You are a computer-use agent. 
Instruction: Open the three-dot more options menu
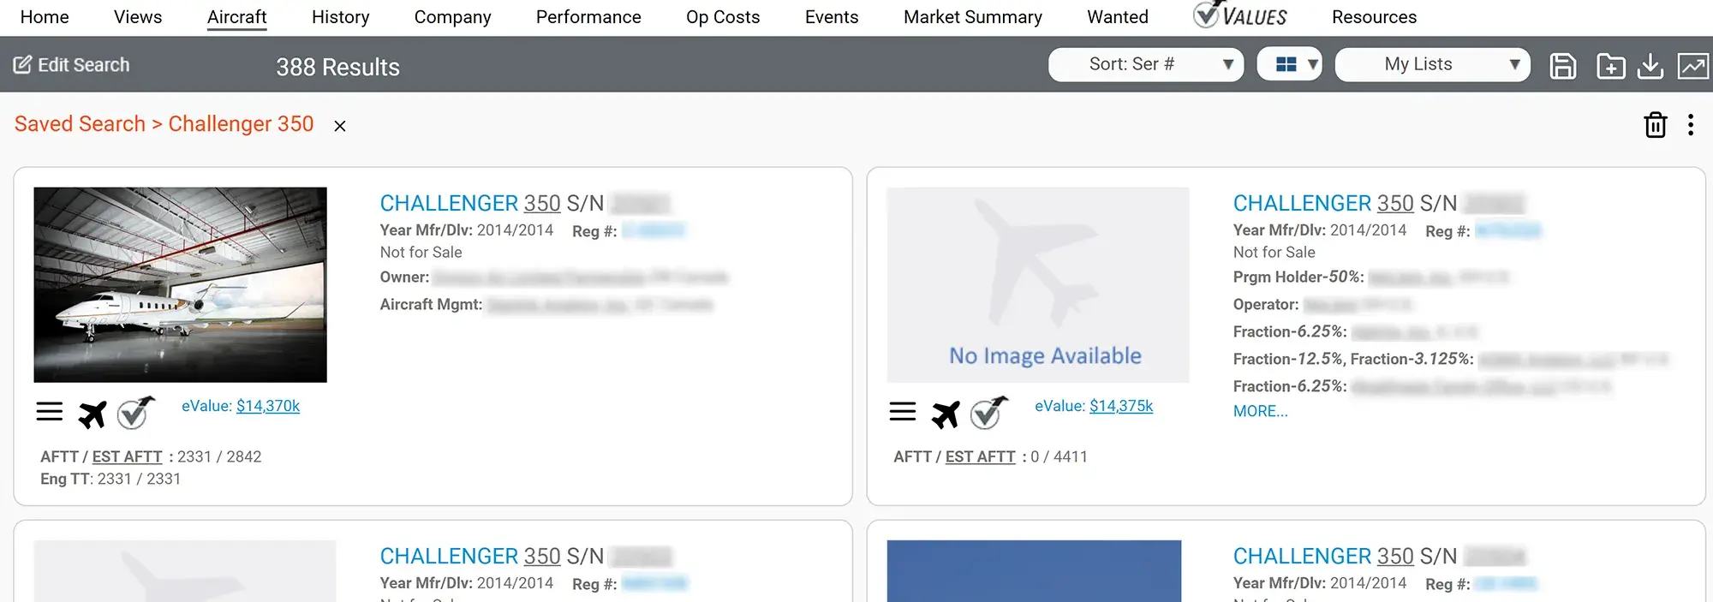pyautogui.click(x=1690, y=125)
